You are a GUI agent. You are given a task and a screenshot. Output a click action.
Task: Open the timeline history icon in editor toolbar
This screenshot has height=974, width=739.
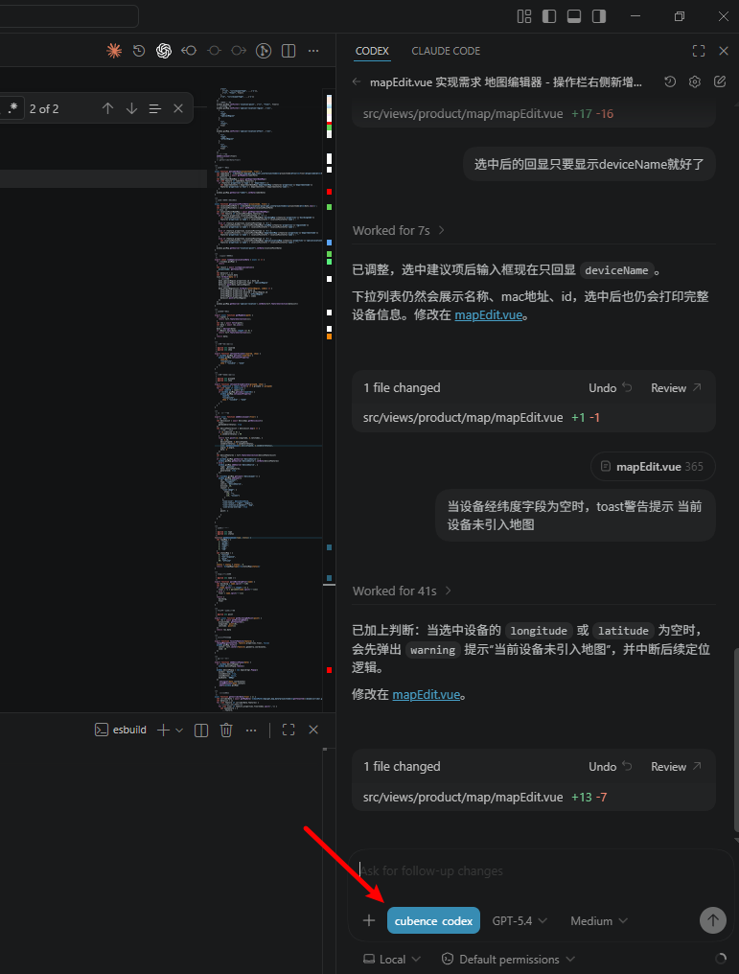139,51
